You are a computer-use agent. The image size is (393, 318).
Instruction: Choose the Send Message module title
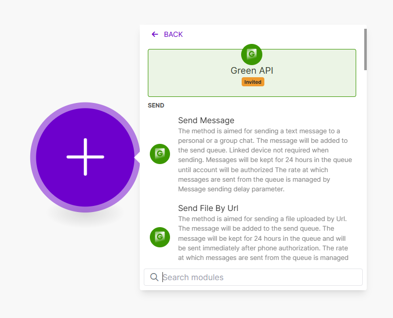(x=206, y=121)
